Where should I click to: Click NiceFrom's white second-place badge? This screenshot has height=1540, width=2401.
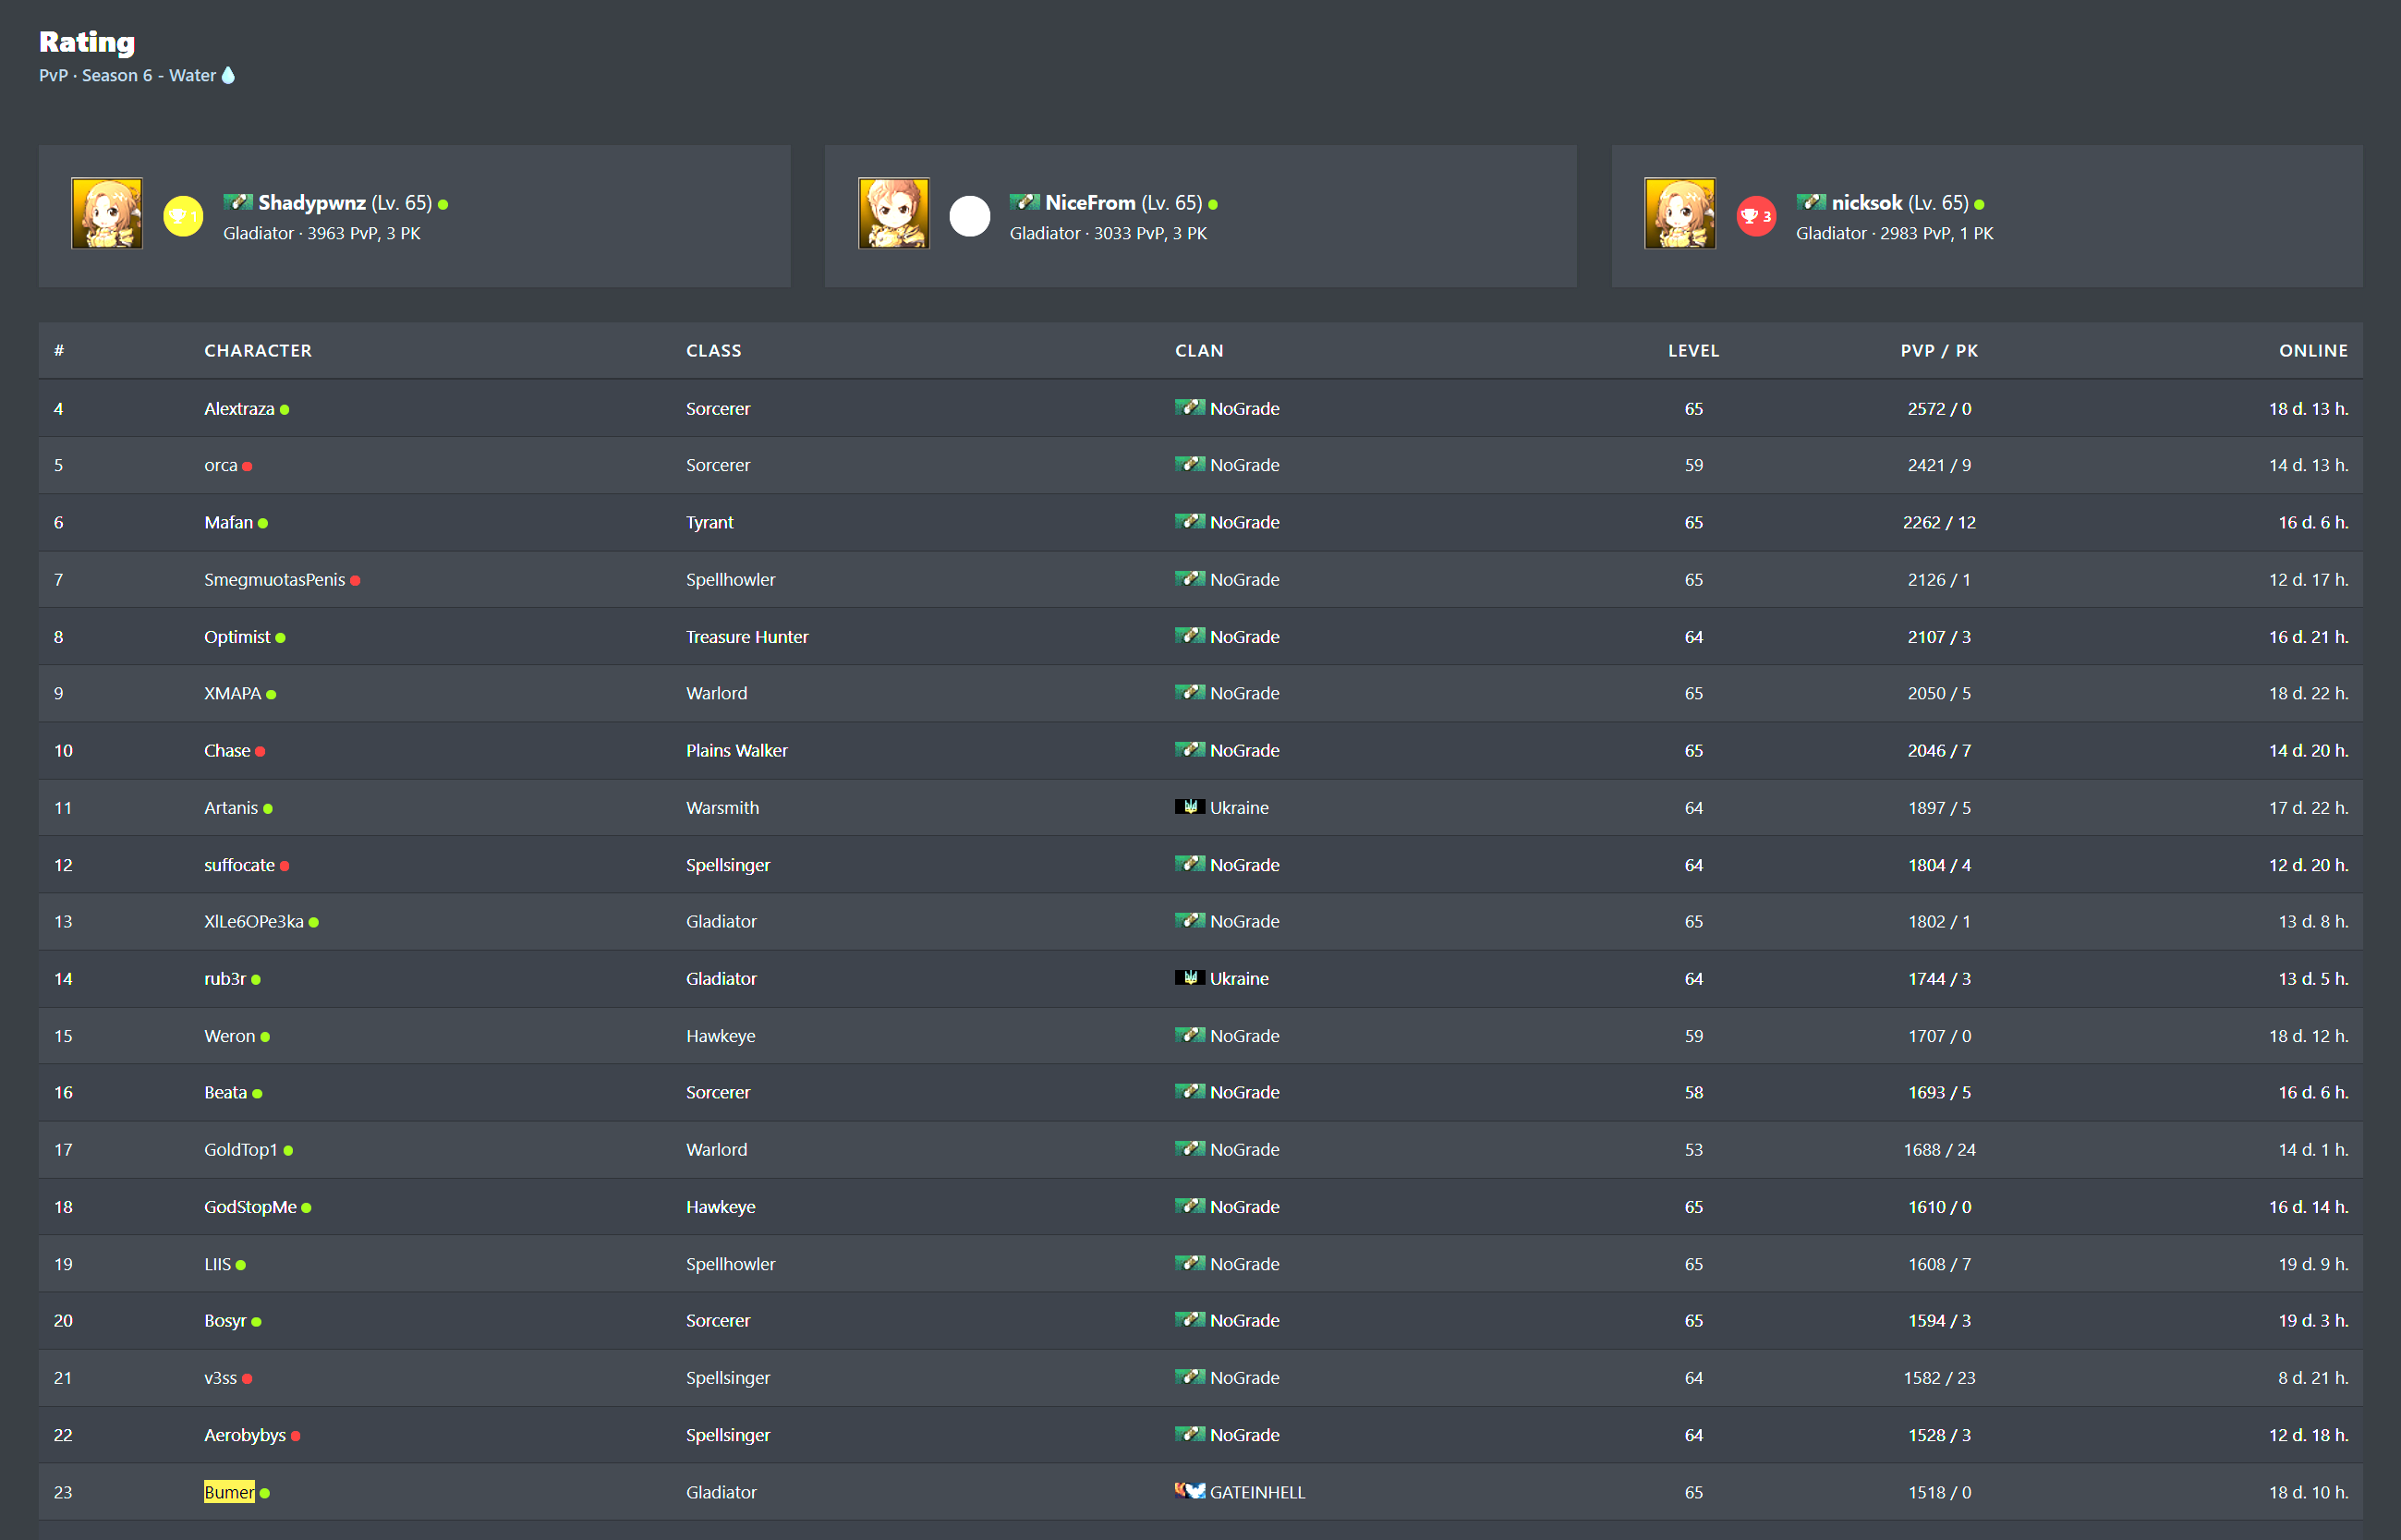pos(969,216)
